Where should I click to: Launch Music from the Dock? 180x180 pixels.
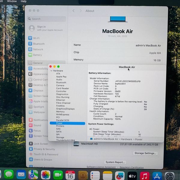click(x=145, y=176)
